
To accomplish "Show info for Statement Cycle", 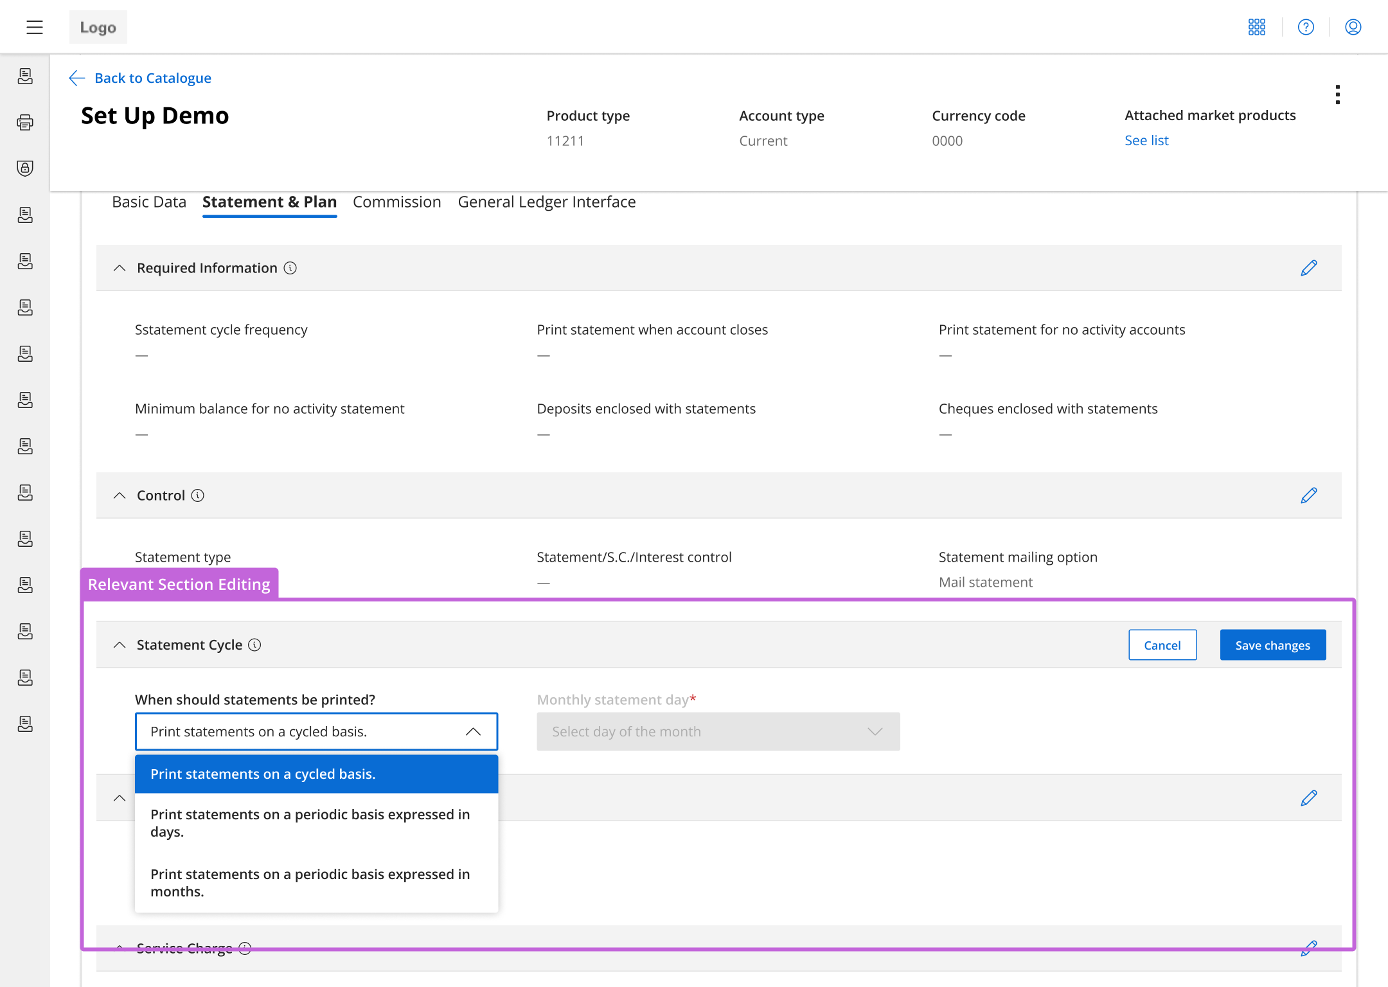I will tap(254, 645).
